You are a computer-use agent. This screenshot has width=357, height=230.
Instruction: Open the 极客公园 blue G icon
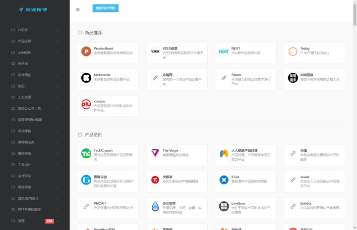coord(86,180)
